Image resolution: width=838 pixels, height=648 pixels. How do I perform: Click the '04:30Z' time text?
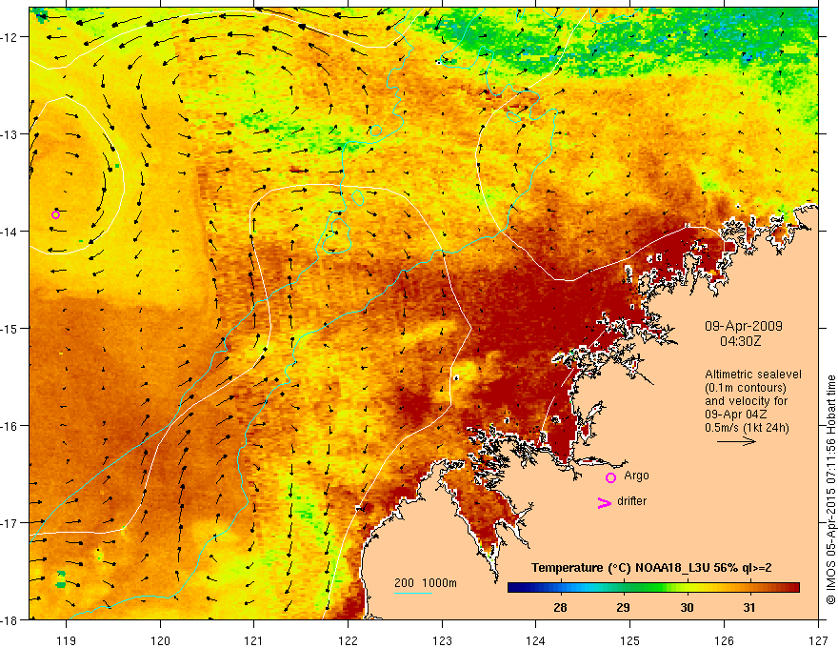pos(740,341)
